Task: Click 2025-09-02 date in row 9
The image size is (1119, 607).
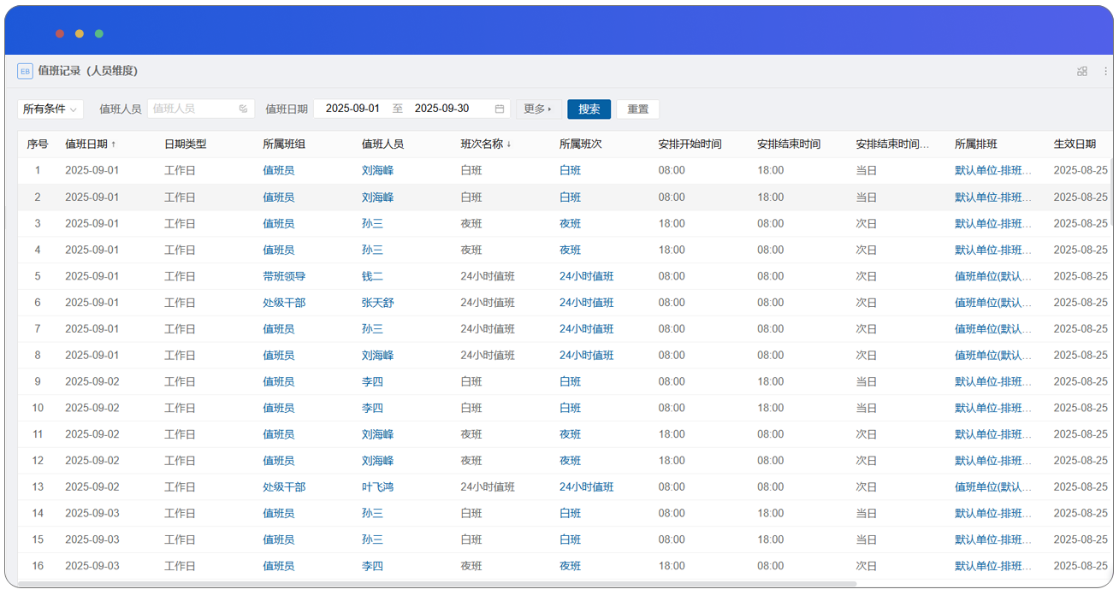Action: 92,382
